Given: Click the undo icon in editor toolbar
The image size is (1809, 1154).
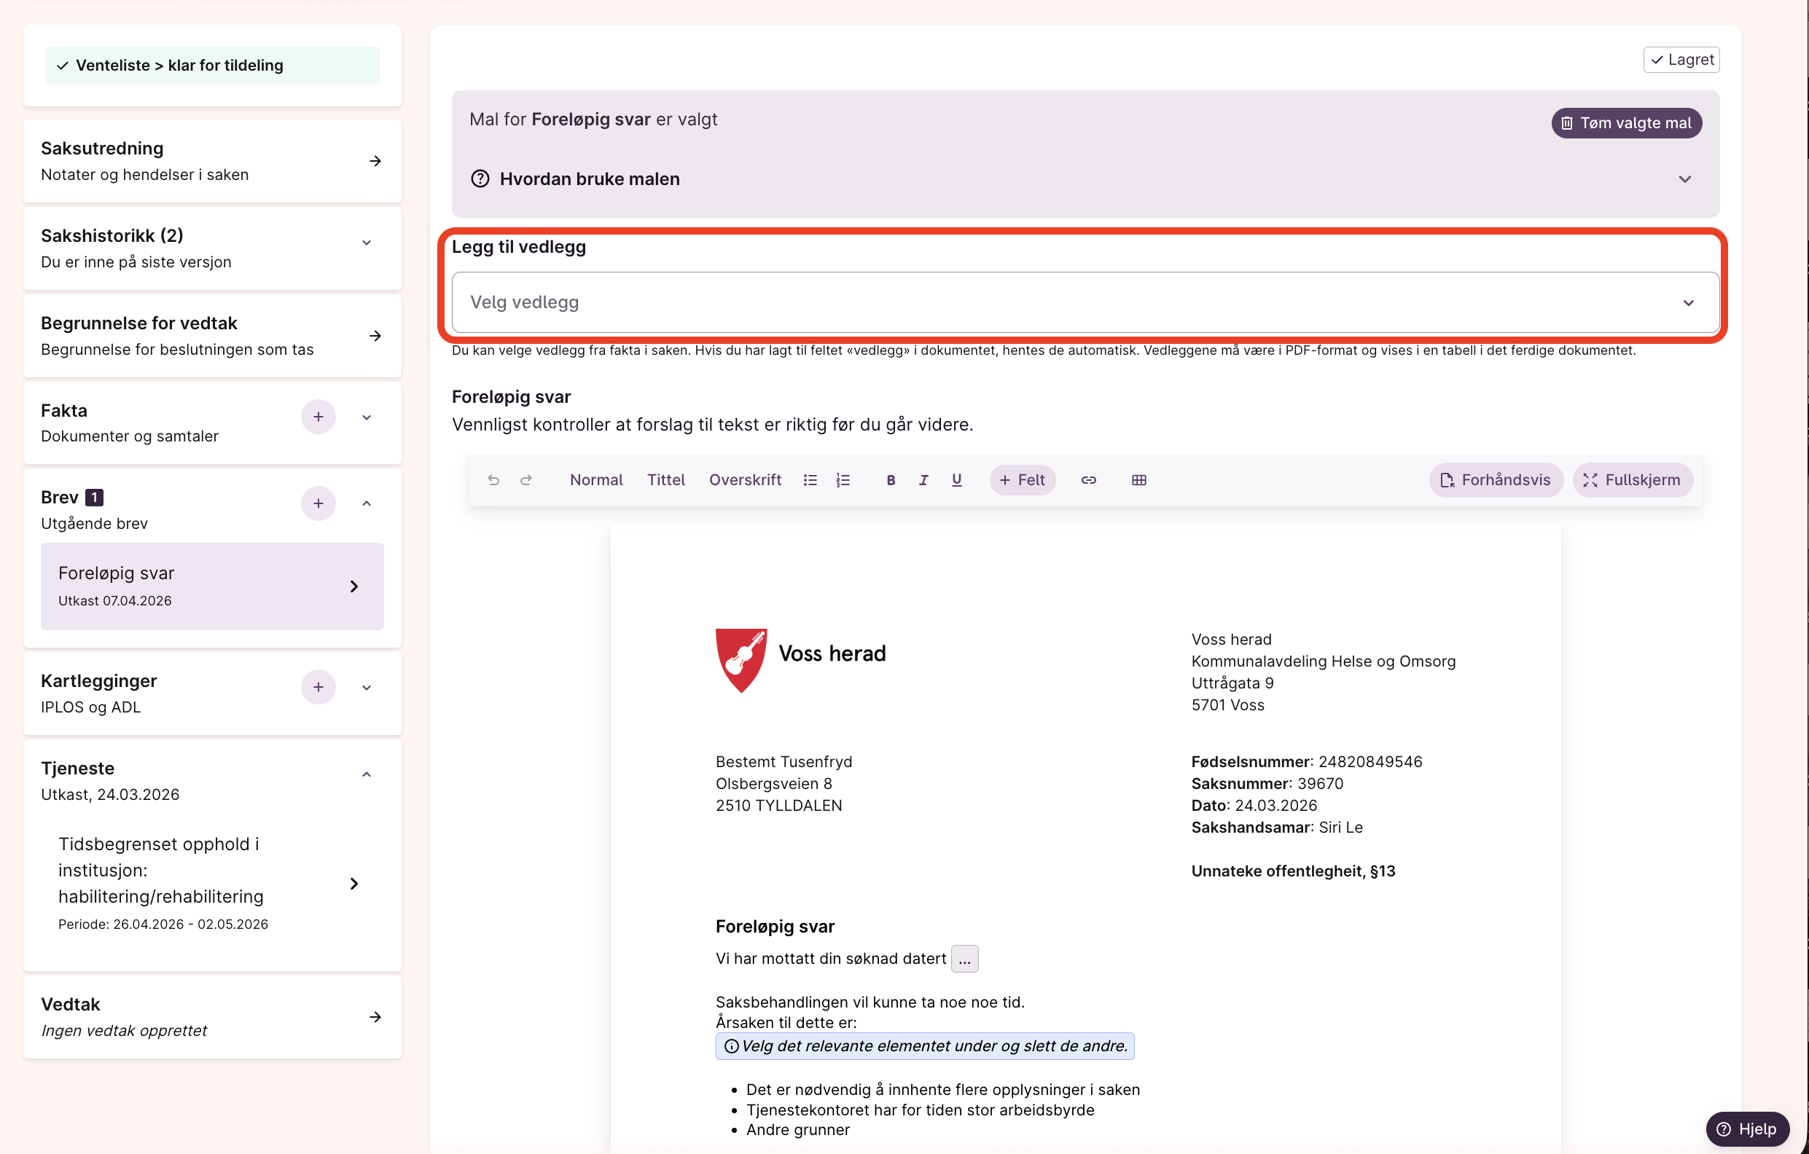Looking at the screenshot, I should (x=493, y=480).
